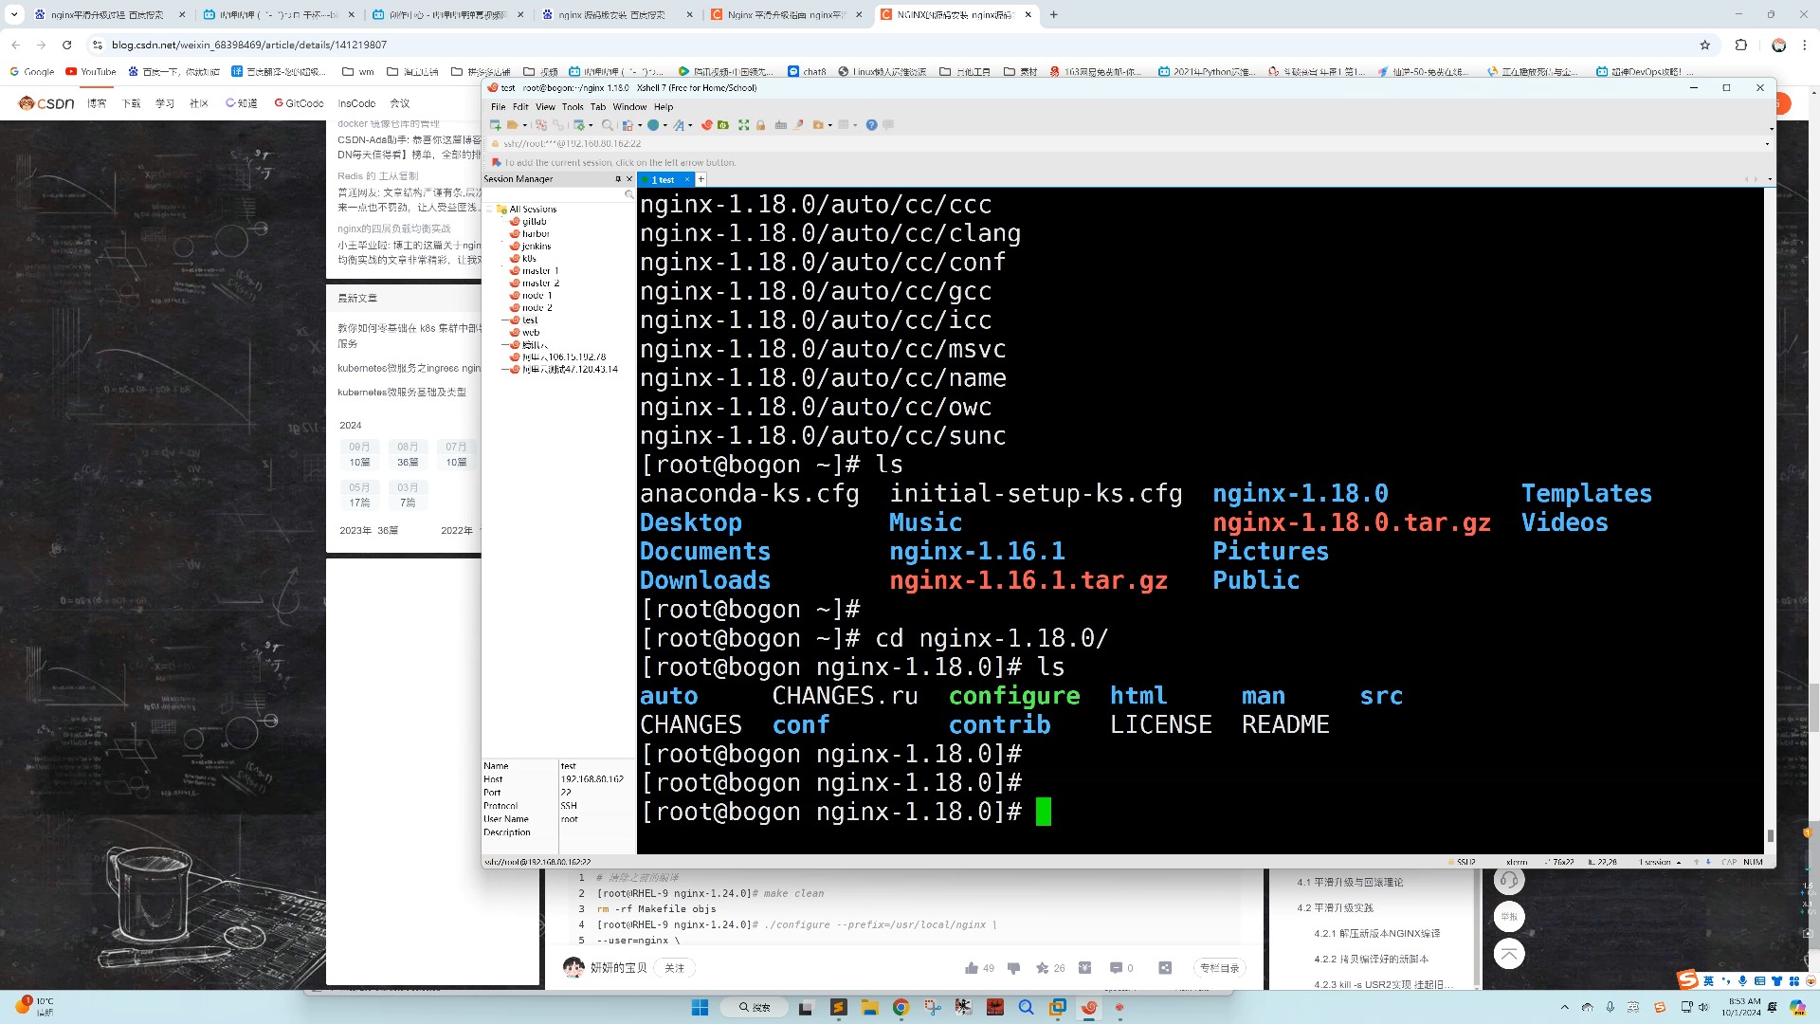Click the '+' new tab button
The height and width of the screenshot is (1024, 1820).
[1054, 14]
